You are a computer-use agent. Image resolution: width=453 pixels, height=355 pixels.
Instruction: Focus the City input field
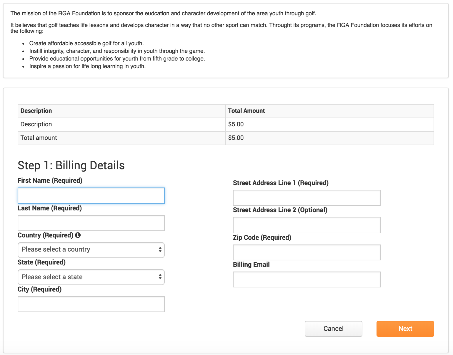pos(91,304)
